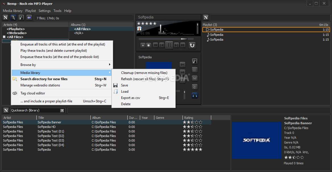
Task: Click Save in Media library submenu
Action: (x=144, y=85)
